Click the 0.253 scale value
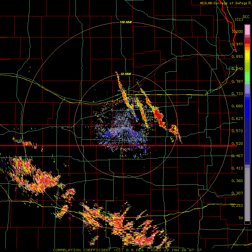 237,206
